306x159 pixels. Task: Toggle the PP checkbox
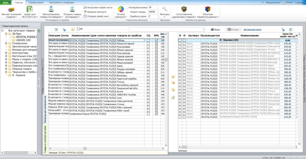pyautogui.click(x=78, y=29)
